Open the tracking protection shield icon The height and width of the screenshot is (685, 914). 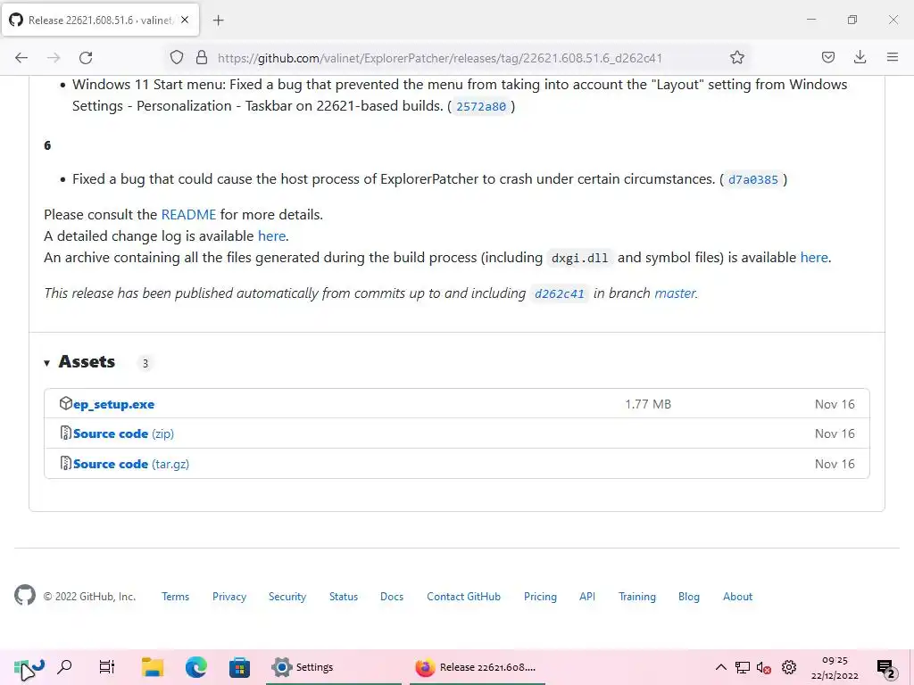pos(177,57)
